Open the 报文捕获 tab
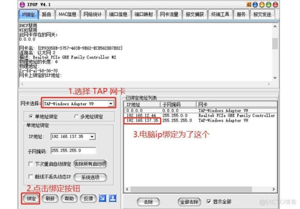300x209 pixels. click(195, 15)
